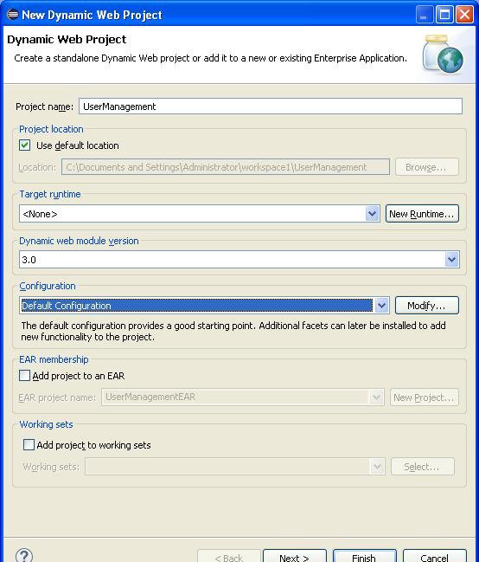The width and height of the screenshot is (479, 562).
Task: Click the help question mark icon
Action: (24, 555)
